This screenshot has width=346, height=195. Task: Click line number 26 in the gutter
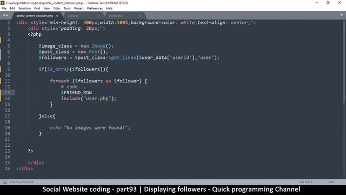coord(7,168)
